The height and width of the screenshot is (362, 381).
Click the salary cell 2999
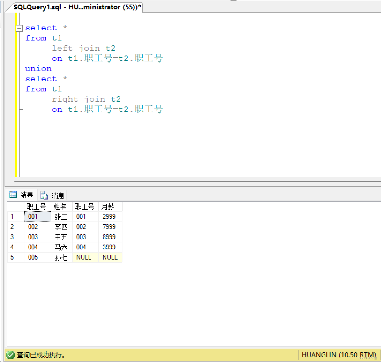[110, 217]
